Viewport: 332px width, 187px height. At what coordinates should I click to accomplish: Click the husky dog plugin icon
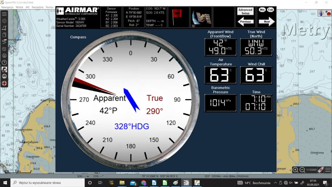pyautogui.click(x=4, y=69)
